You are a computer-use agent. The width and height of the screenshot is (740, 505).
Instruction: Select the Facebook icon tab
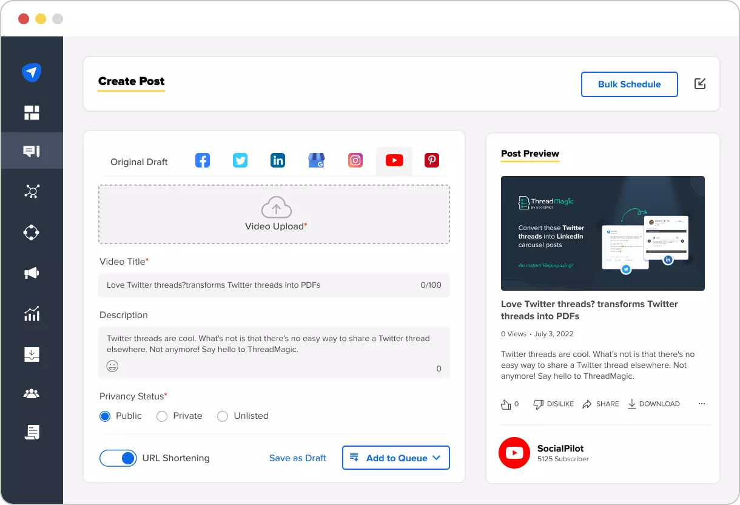(203, 161)
